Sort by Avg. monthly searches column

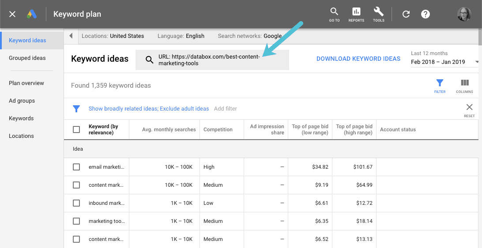point(169,130)
